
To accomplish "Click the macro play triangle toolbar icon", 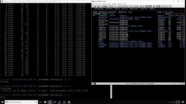I will [133, 6].
